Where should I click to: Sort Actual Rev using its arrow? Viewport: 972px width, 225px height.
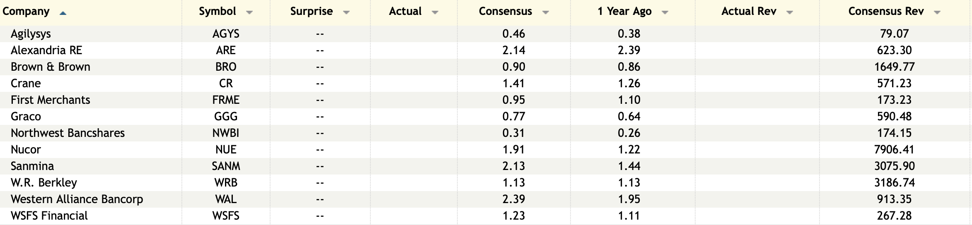click(x=789, y=13)
